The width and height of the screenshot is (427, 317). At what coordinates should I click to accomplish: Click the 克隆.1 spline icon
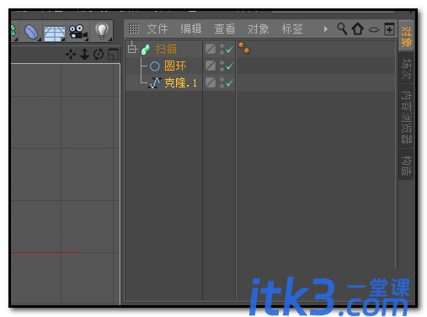click(x=154, y=83)
